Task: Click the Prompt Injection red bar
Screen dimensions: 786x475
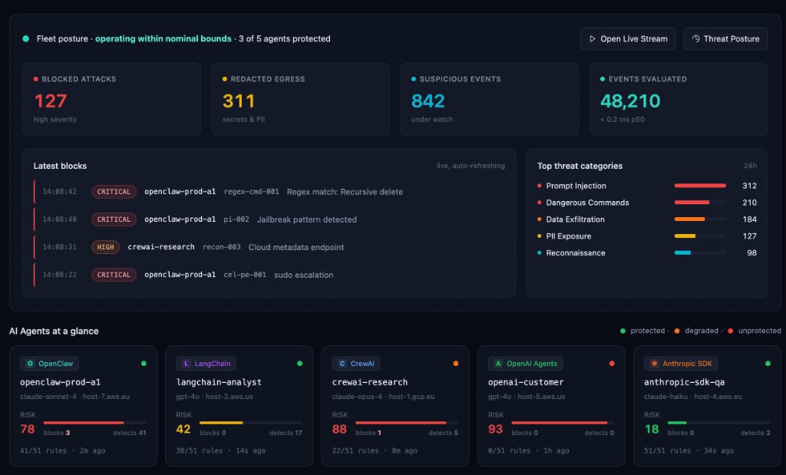Action: [x=700, y=186]
